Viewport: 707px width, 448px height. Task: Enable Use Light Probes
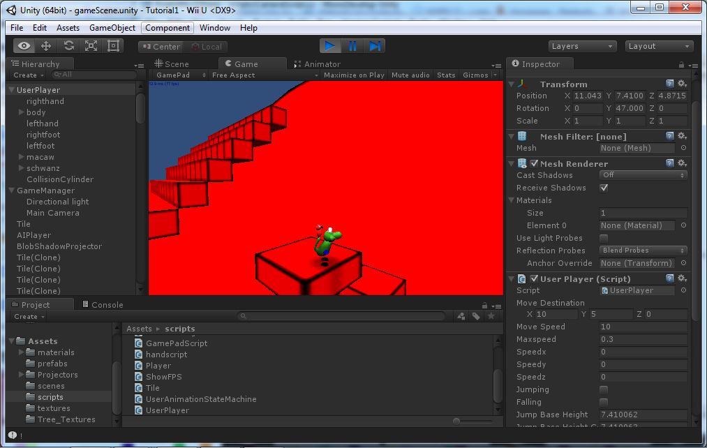tap(604, 238)
